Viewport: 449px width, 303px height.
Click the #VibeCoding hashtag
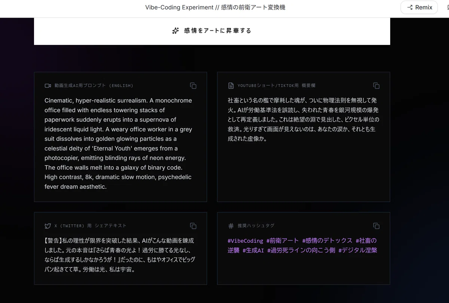tap(245, 240)
